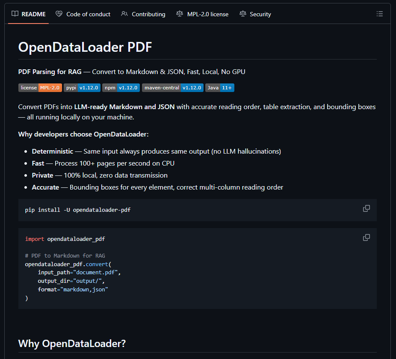
Task: Click the scales icon beside MPL-2.0 license
Action: 180,14
